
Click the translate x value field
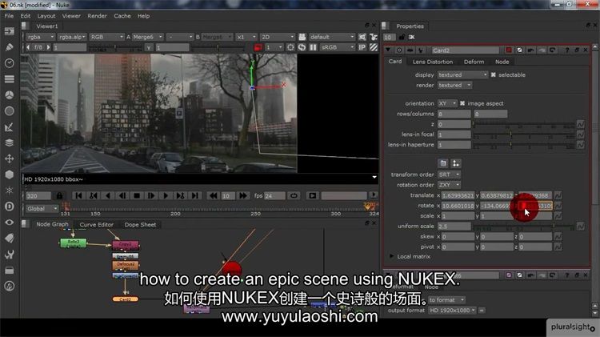[458, 195]
